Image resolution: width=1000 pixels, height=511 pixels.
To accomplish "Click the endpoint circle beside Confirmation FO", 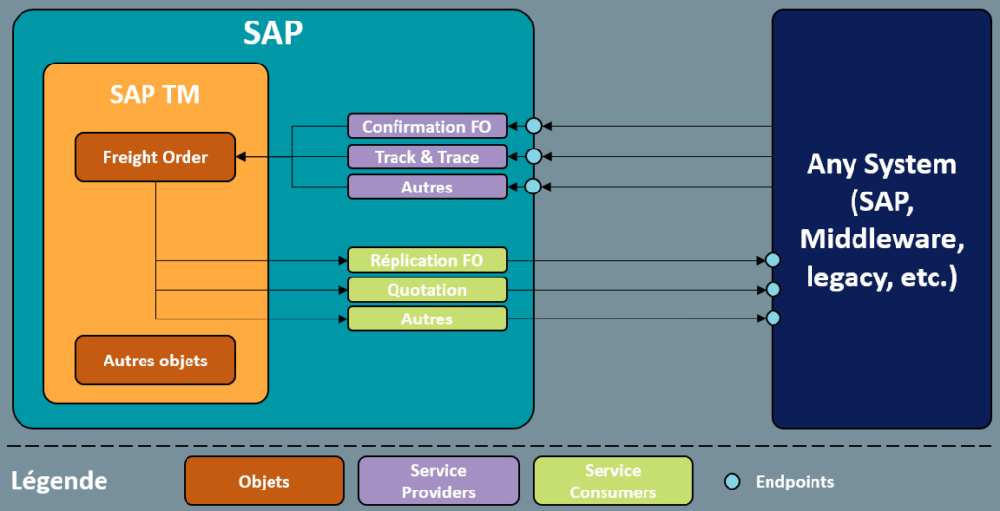I will 534,126.
